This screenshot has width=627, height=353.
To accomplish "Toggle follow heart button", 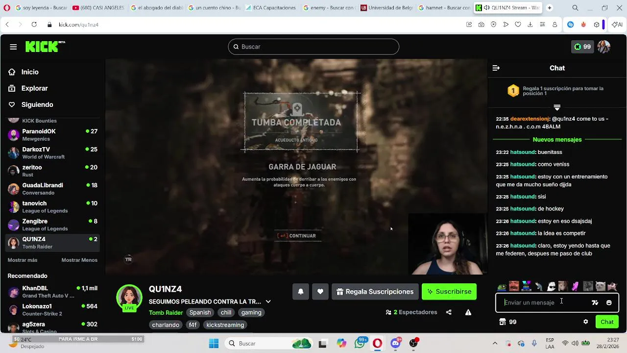I will click(320, 292).
